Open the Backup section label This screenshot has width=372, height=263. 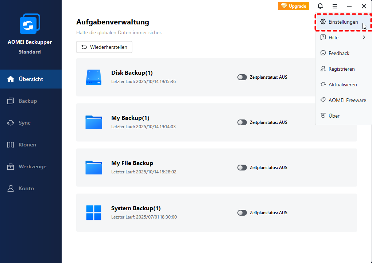pos(28,101)
